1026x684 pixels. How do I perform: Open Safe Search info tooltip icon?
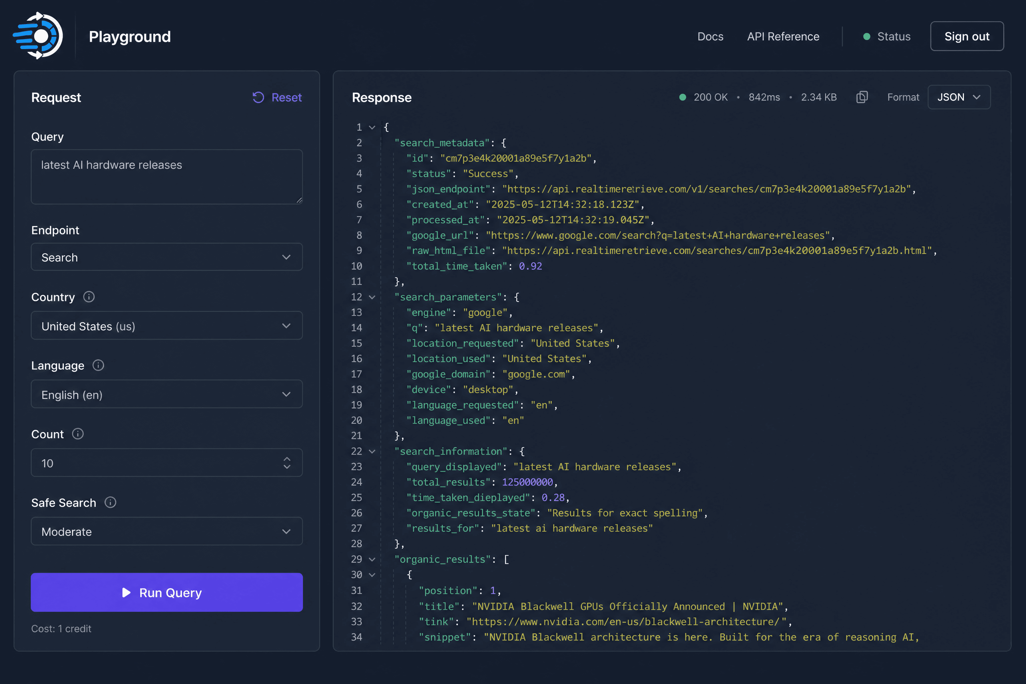tap(110, 503)
